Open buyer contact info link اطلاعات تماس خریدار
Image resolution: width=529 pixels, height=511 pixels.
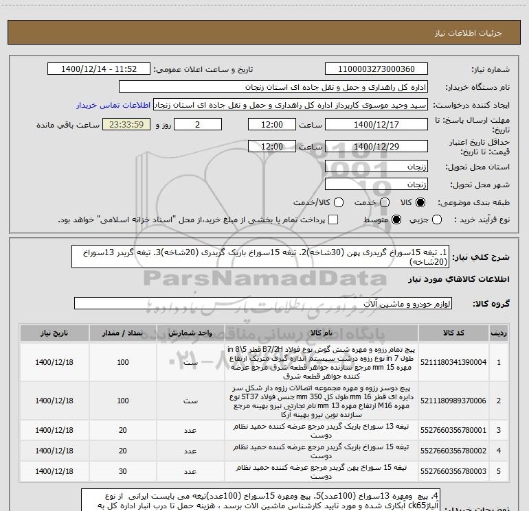[113, 105]
